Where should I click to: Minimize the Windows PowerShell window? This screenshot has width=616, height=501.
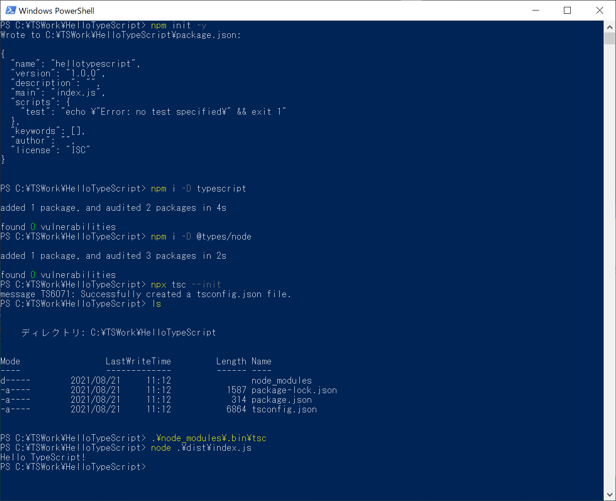[x=535, y=10]
